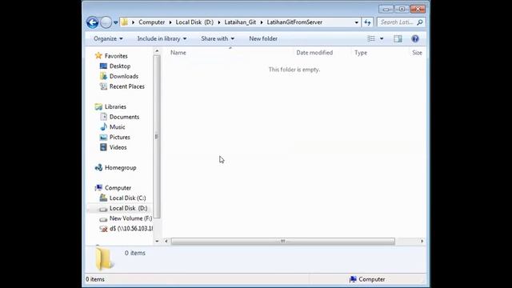Viewport: 512px width, 288px height.
Task: Select Local Disk (D:) in the sidebar
Action: [128, 208]
